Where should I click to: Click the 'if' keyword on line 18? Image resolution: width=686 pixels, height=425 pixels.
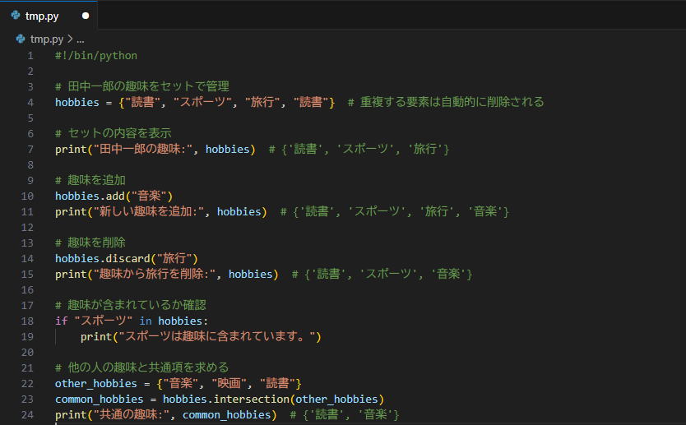click(x=61, y=321)
